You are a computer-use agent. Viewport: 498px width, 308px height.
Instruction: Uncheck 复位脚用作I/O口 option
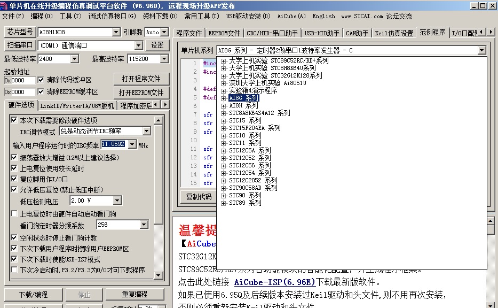point(14,179)
